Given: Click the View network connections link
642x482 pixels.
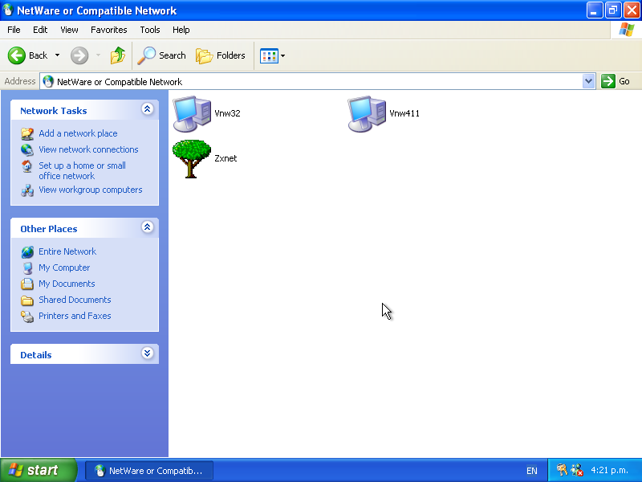Looking at the screenshot, I should click(88, 149).
